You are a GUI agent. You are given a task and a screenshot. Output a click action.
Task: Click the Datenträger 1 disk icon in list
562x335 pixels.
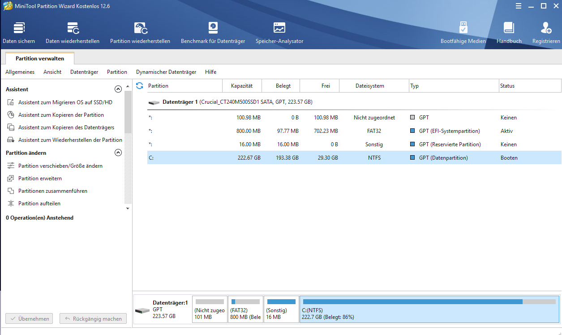[x=154, y=102]
